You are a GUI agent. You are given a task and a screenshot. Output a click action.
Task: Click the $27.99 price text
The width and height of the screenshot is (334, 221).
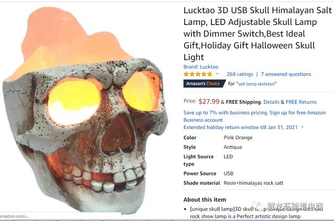(209, 101)
